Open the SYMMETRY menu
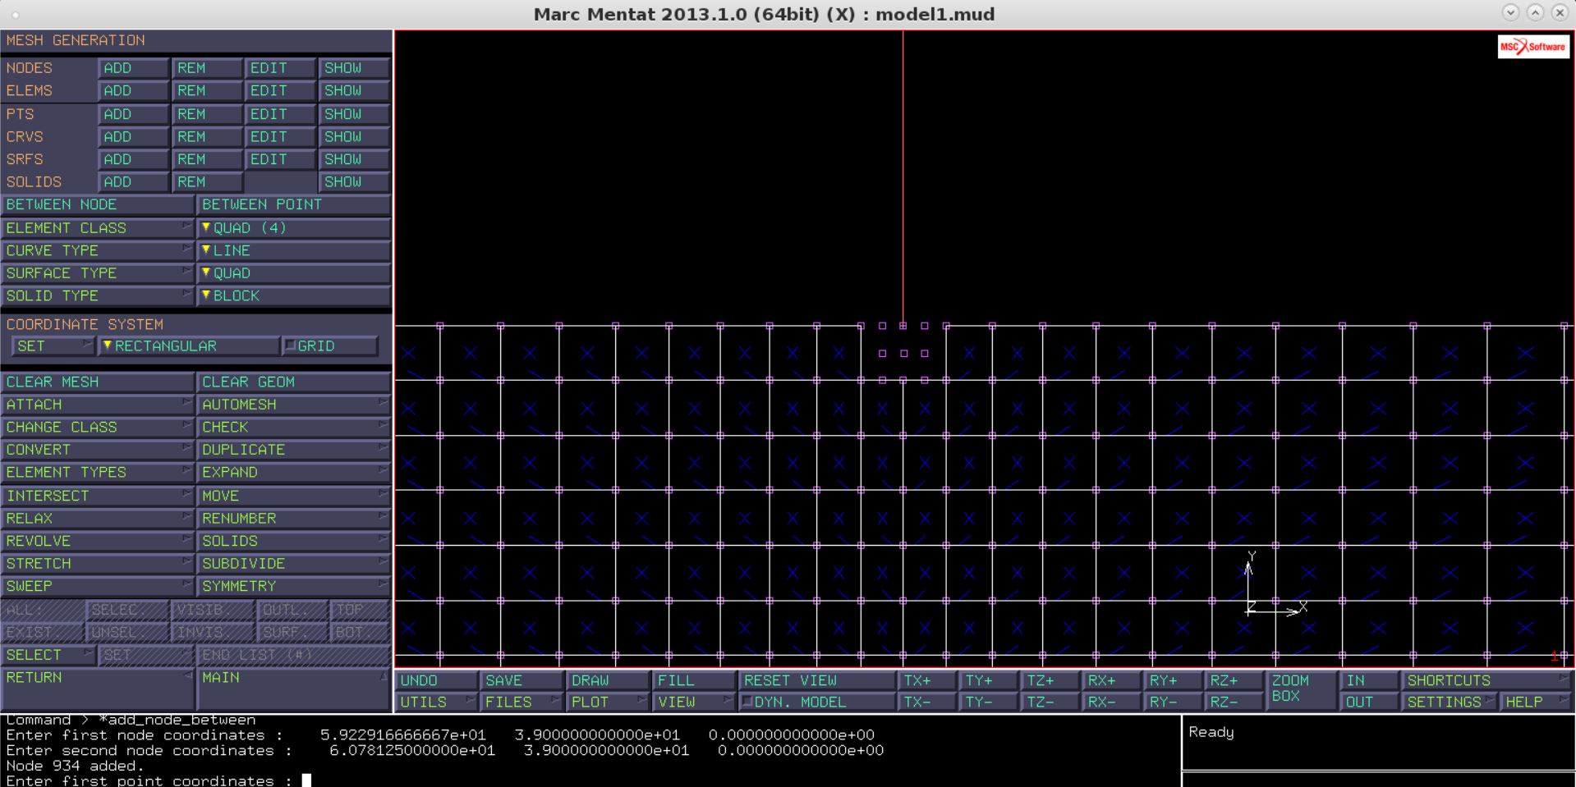This screenshot has height=787, width=1576. point(293,587)
